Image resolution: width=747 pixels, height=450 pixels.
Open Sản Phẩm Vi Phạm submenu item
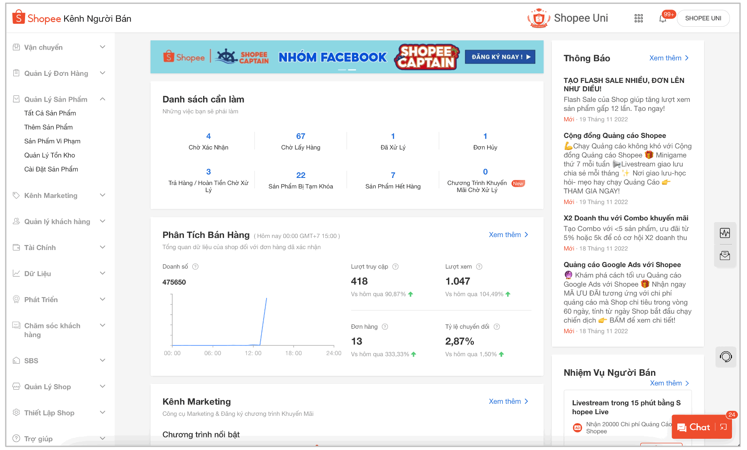pos(52,141)
